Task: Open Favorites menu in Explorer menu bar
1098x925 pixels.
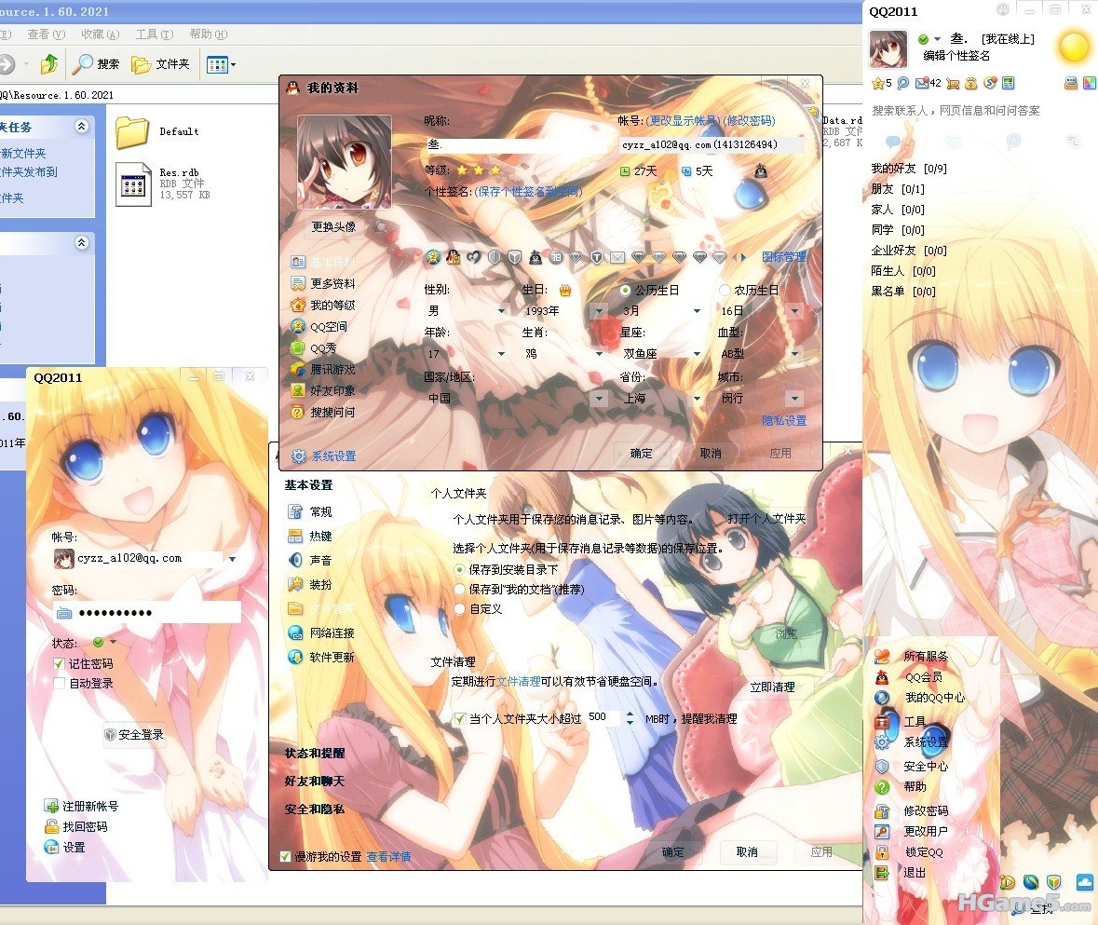Action: tap(101, 34)
